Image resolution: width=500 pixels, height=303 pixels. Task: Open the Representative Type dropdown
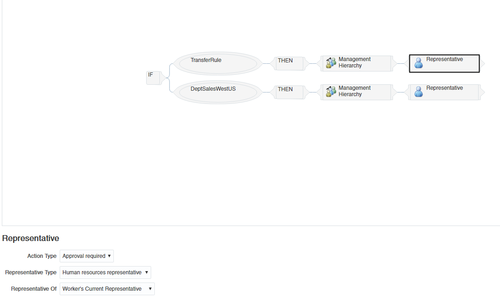[105, 272]
